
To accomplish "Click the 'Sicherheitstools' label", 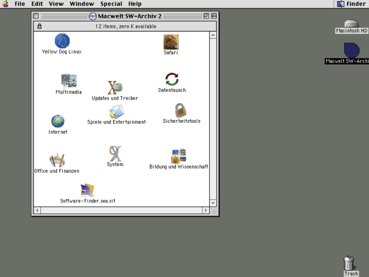I will tap(182, 121).
